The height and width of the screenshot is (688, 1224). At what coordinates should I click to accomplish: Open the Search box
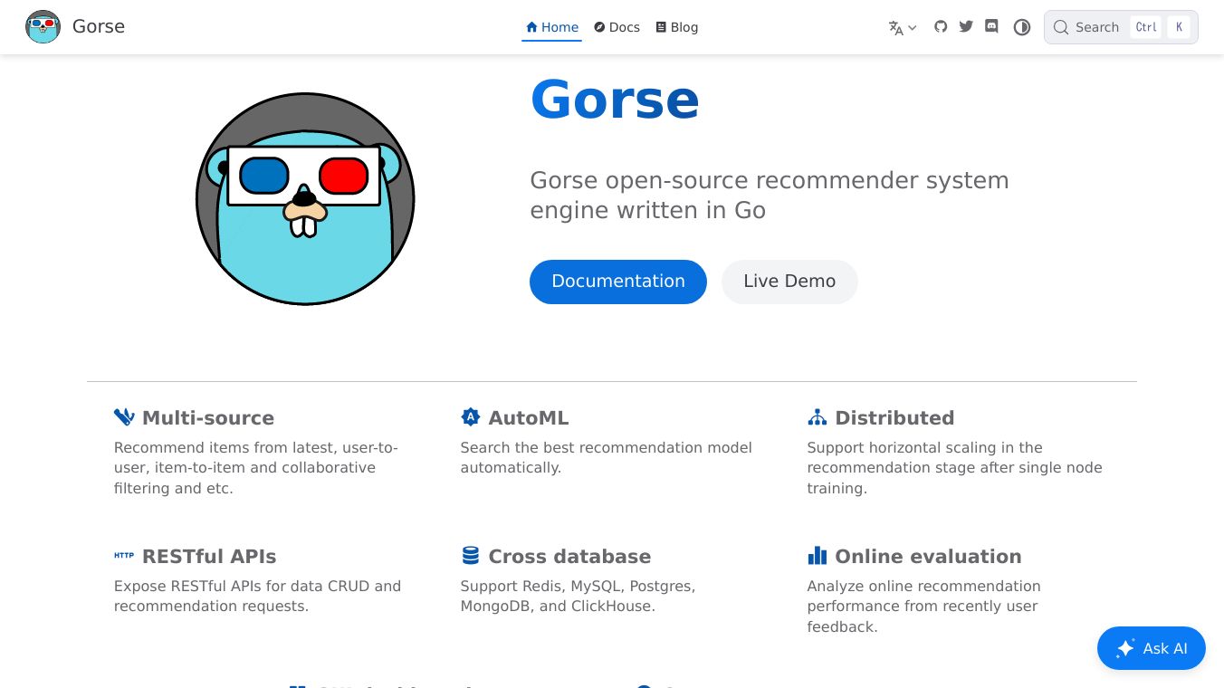(x=1121, y=27)
